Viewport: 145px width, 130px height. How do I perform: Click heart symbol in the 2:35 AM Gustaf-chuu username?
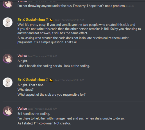pos(47,20)
